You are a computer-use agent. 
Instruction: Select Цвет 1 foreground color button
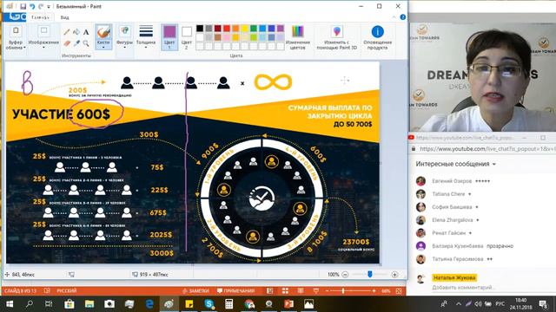(169, 37)
